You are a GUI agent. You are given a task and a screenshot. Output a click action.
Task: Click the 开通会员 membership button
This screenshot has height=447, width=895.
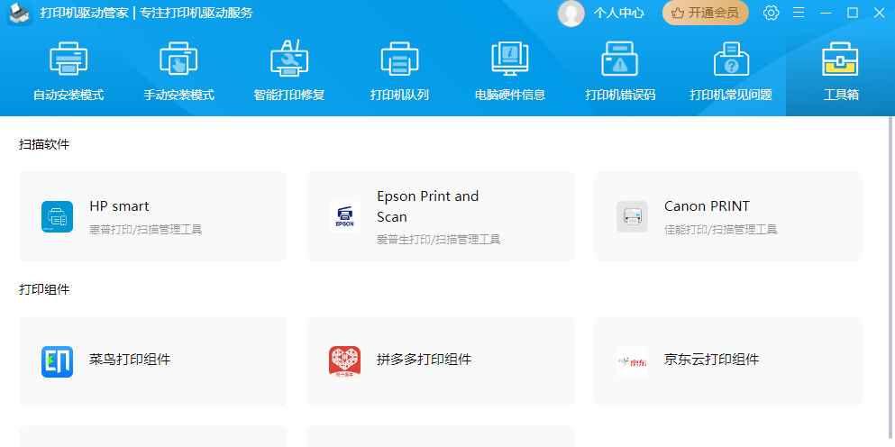706,13
